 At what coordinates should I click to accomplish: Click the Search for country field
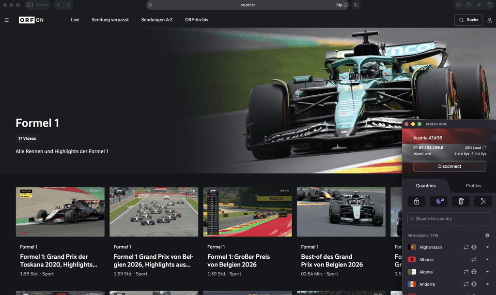pos(449,219)
